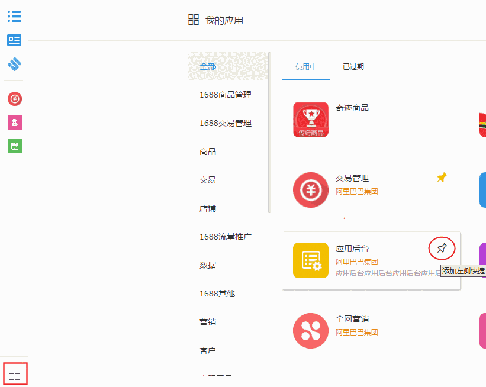The width and height of the screenshot is (486, 387).
Task: Pin 应用后台 with the pin icon
Action: [x=442, y=249]
